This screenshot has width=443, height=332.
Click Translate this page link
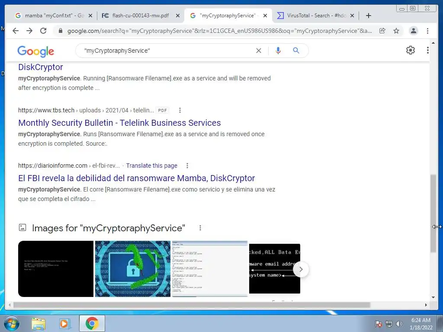point(152,166)
